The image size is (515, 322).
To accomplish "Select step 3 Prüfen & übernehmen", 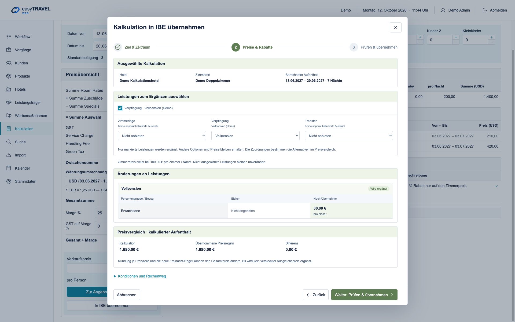I will (x=374, y=47).
